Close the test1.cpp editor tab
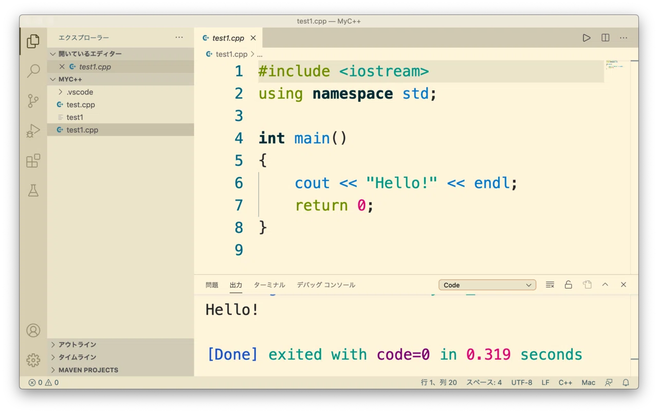Viewport: 658px width, 413px height. tap(253, 38)
